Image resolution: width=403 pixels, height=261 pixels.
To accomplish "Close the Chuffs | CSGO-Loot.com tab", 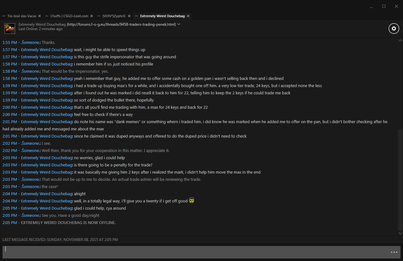I will click(x=92, y=16).
